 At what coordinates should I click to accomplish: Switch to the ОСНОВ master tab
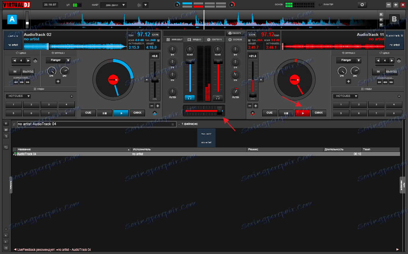pos(235,39)
